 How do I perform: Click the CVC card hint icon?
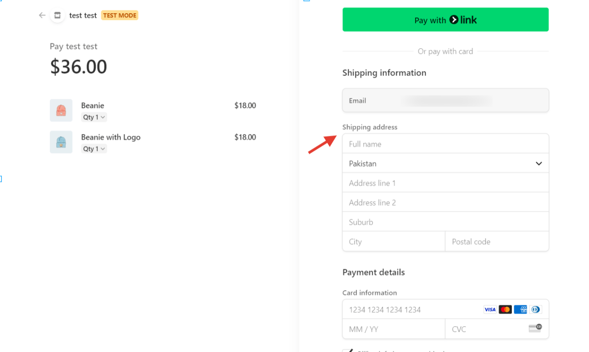pos(535,328)
